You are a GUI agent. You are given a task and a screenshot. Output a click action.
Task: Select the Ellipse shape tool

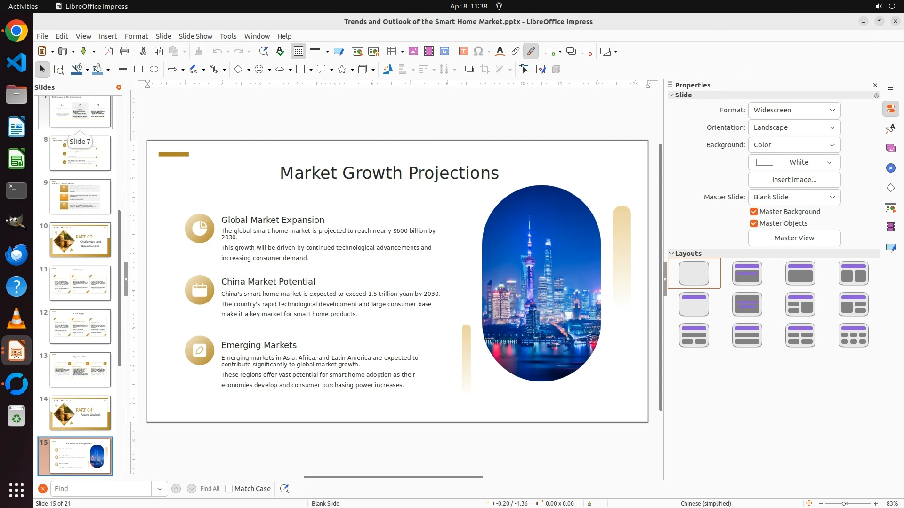[x=154, y=70]
